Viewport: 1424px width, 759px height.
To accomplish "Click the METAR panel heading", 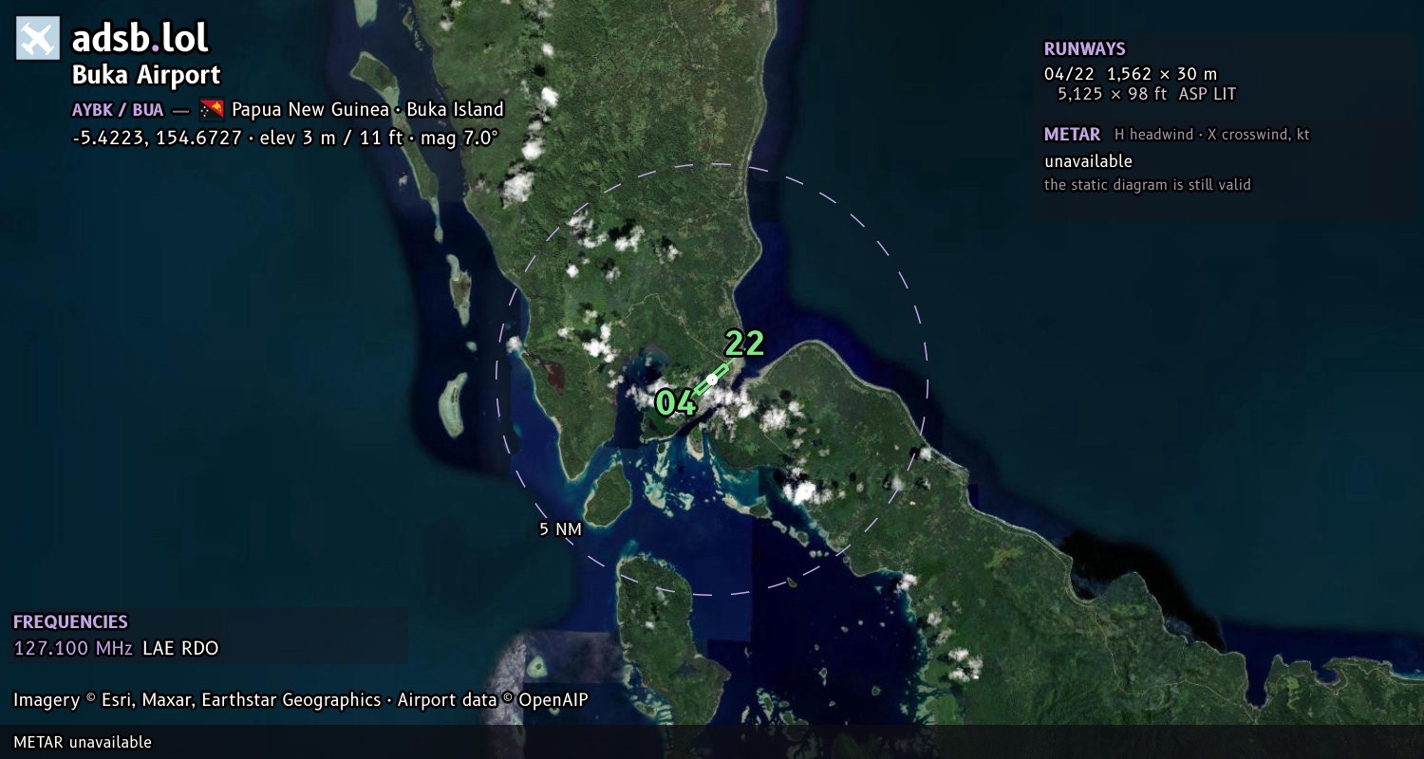I will pyautogui.click(x=1073, y=135).
